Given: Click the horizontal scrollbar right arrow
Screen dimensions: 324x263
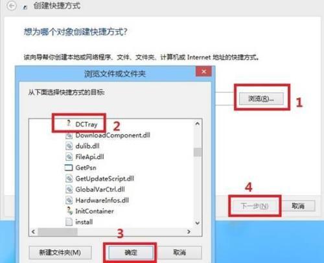Looking at the screenshot, I should click(189, 231).
